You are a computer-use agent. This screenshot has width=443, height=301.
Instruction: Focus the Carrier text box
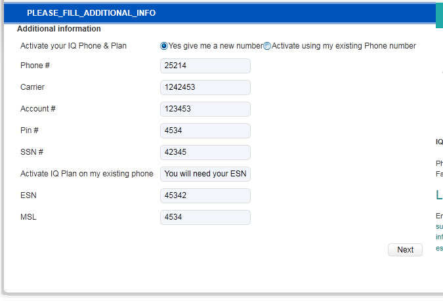pyautogui.click(x=205, y=87)
